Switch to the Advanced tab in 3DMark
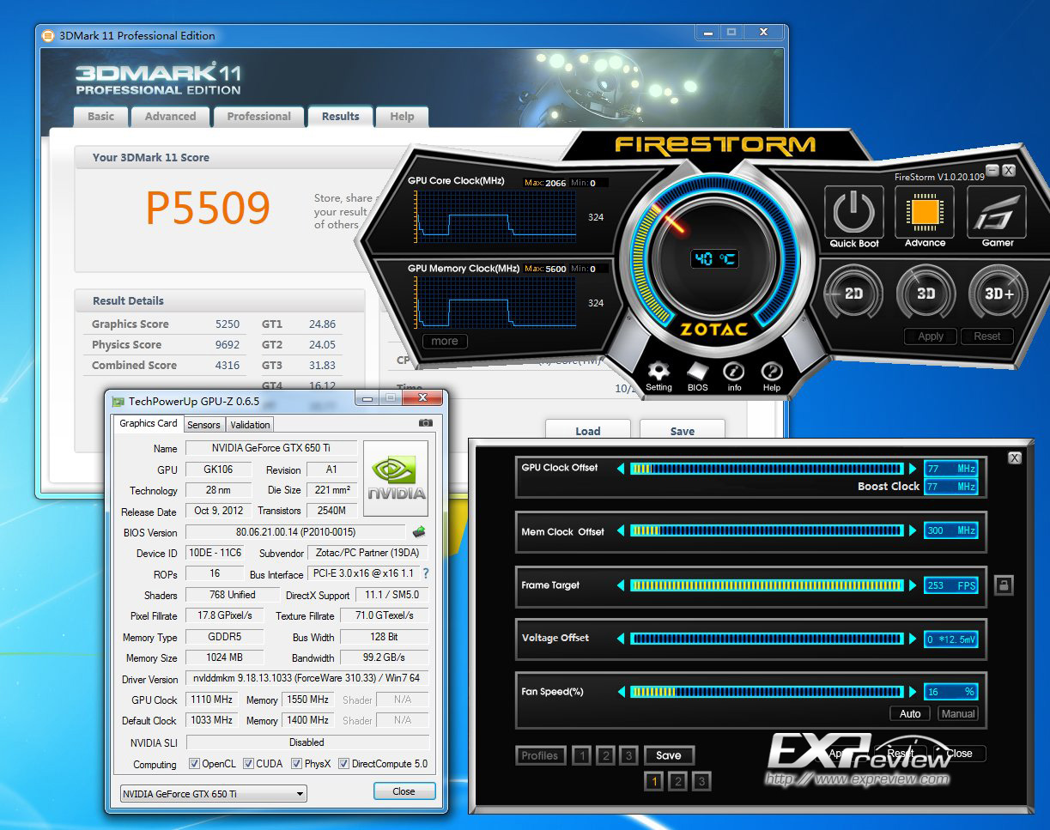Image resolution: width=1050 pixels, height=830 pixels. 170,117
